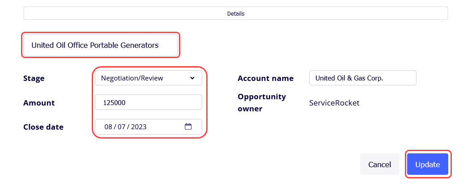The image size is (476, 190).
Task: Focus the Account name input field
Action: coord(363,78)
